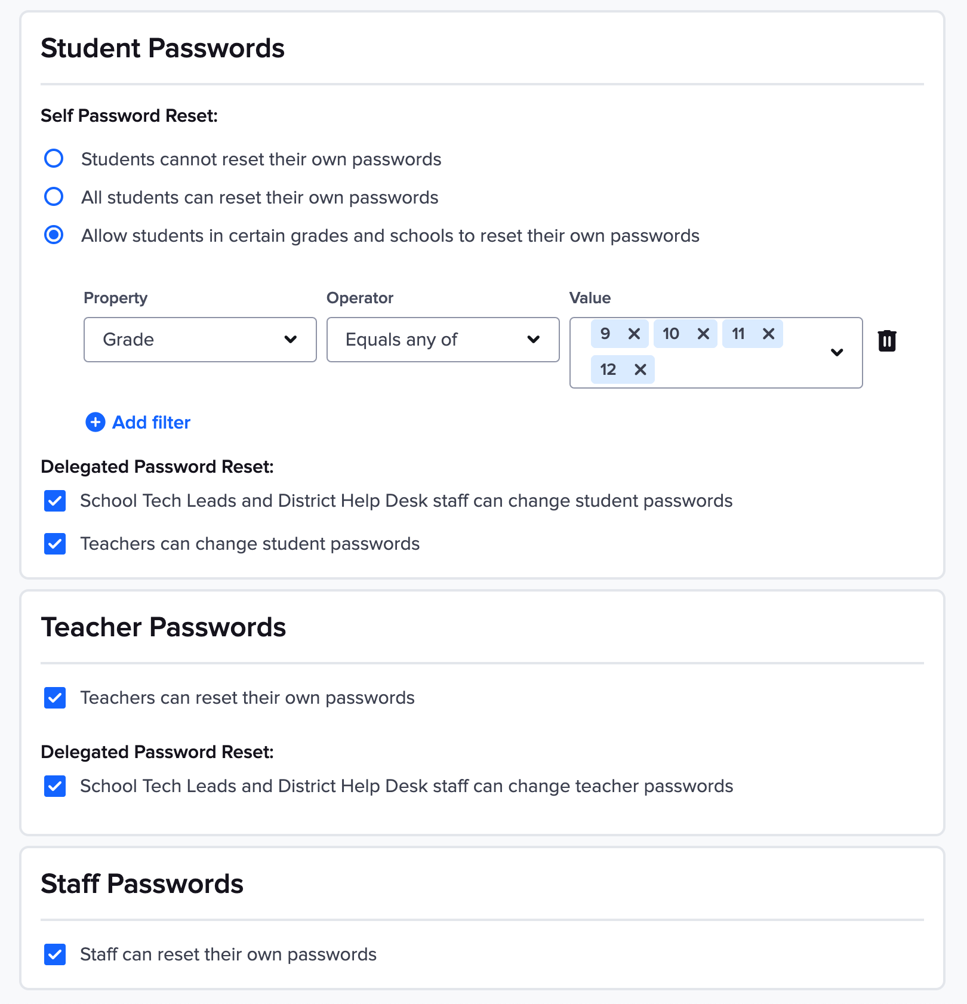967x1004 pixels.
Task: Disable Tech Leads changing student passwords
Action: 54,501
